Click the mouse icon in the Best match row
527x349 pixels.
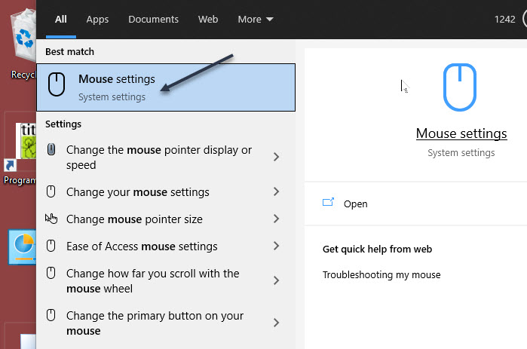pos(57,86)
